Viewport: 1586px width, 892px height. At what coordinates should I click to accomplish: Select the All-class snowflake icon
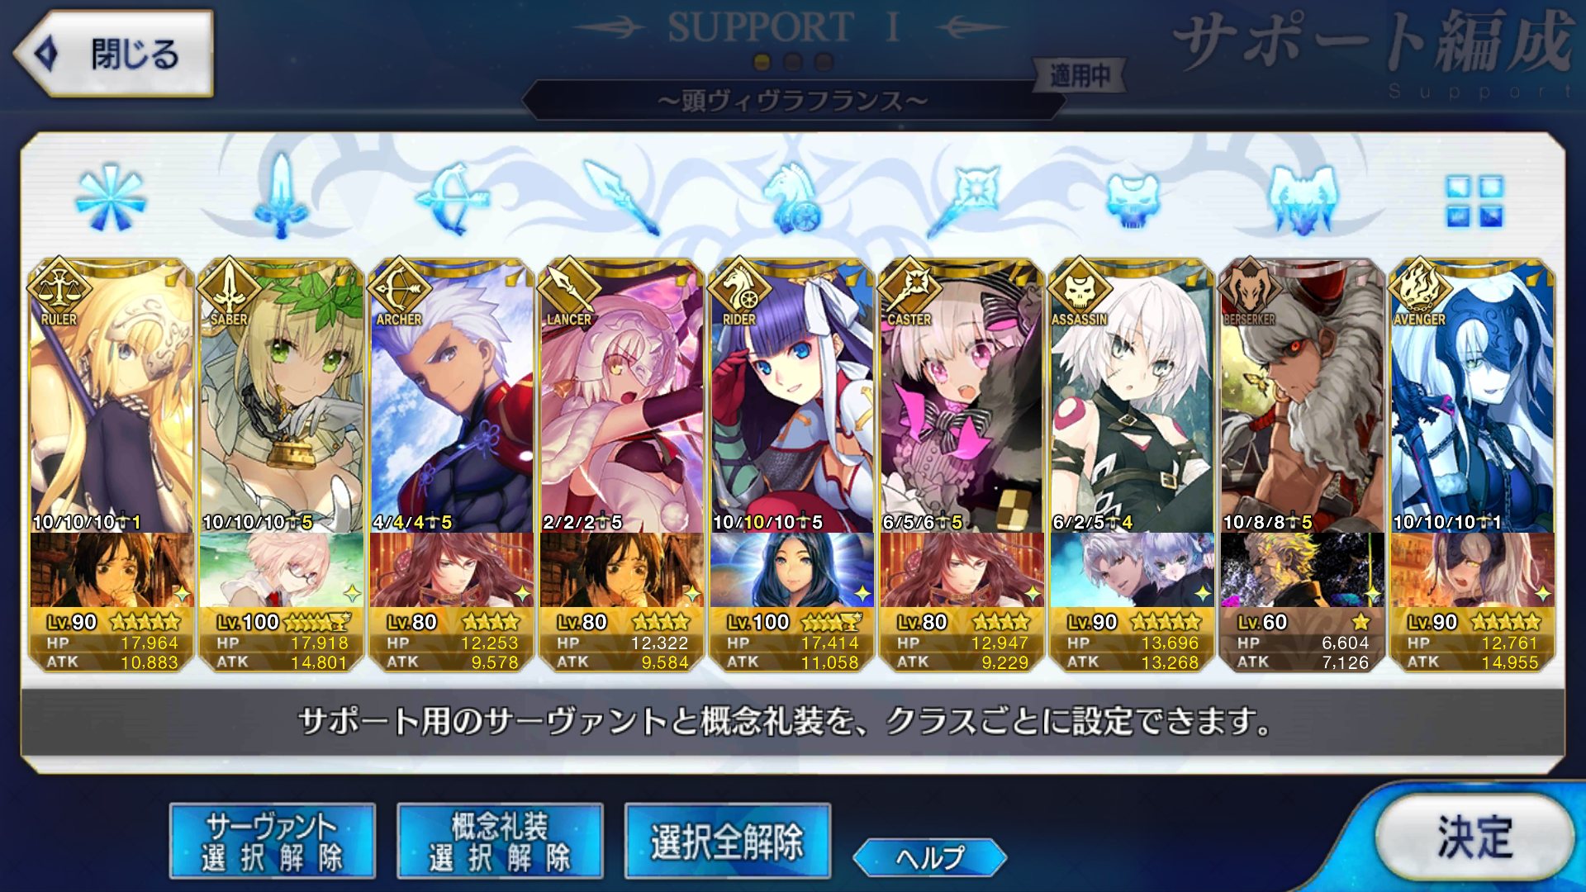click(x=111, y=198)
